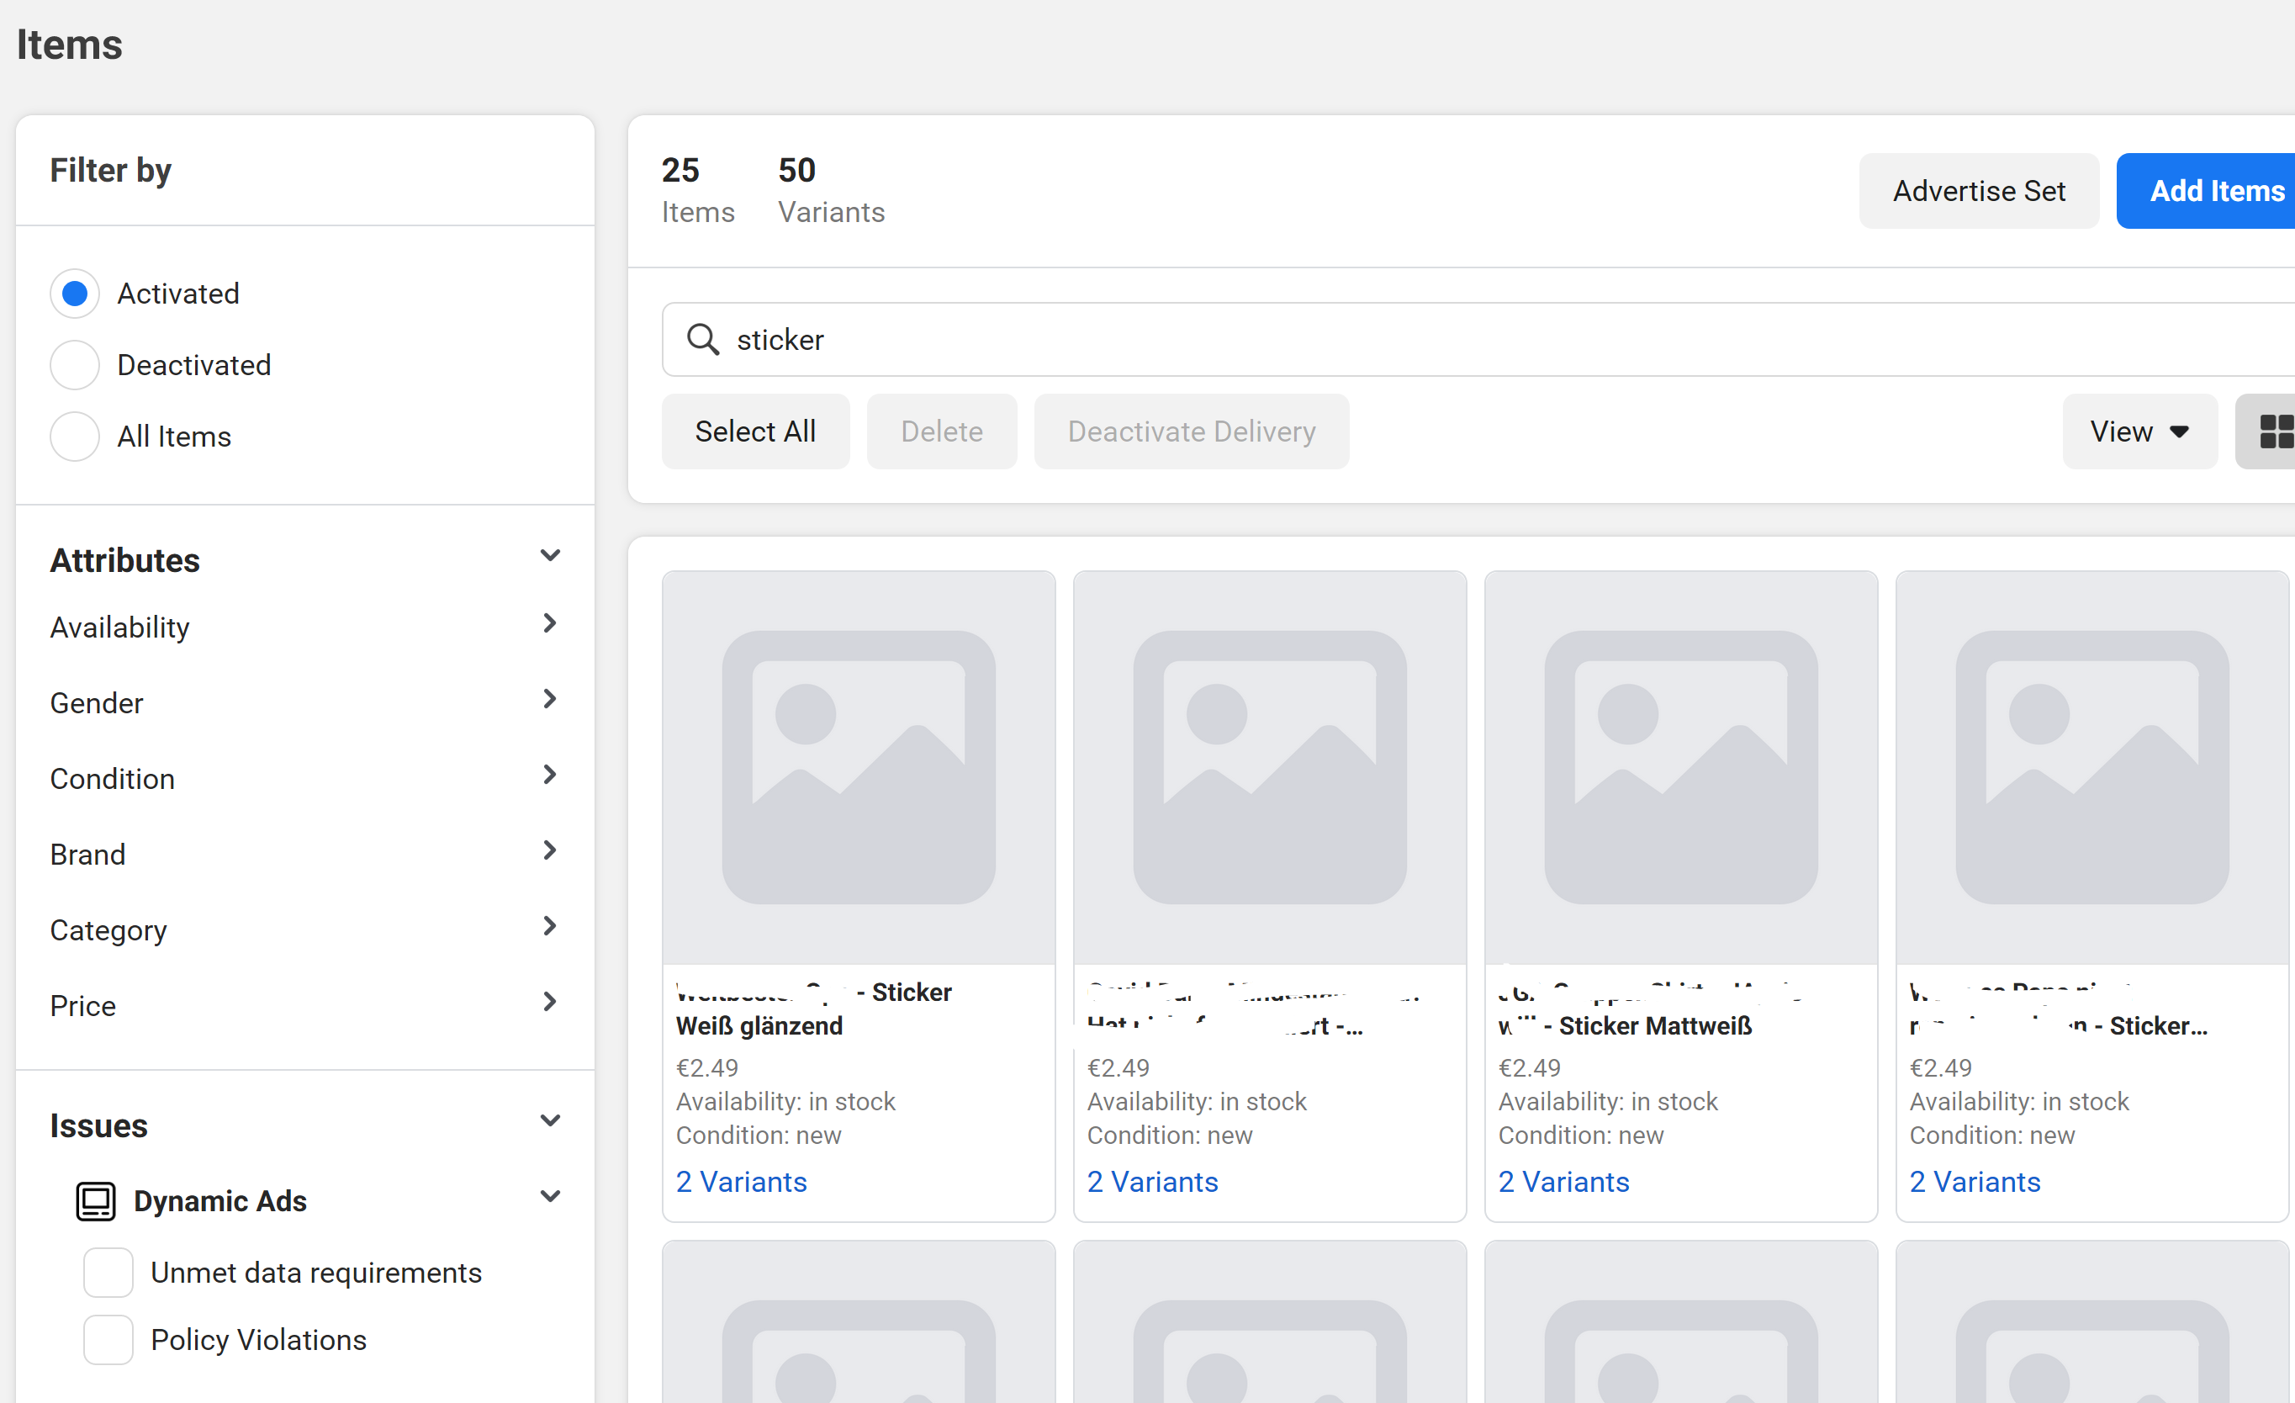Open Category filter chevron arrow
The height and width of the screenshot is (1403, 2295).
tap(549, 926)
